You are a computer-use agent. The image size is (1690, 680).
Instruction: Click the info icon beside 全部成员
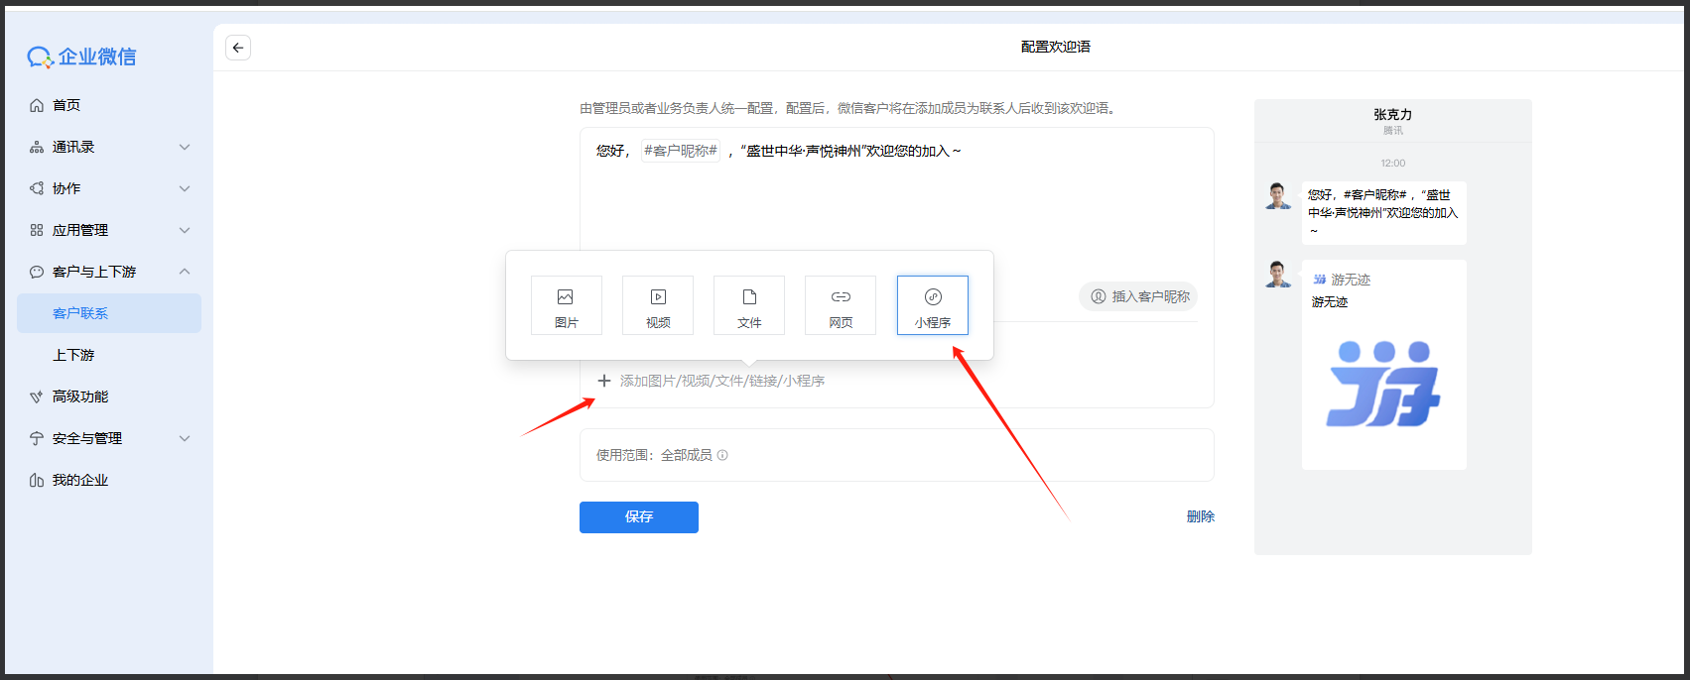coord(722,456)
